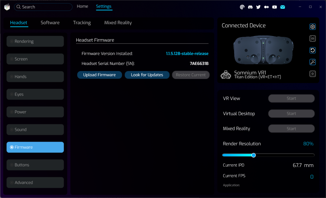Switch to the Tracking tab
This screenshot has height=198, width=326.
click(x=82, y=23)
